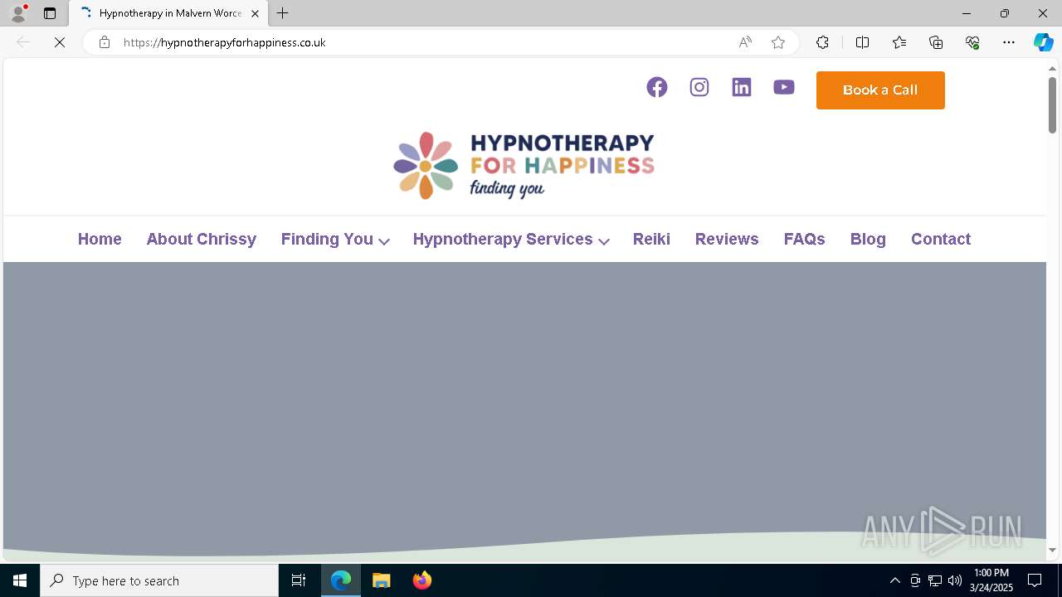Open Browser essentials icon
1062x597 pixels.
coord(972,42)
